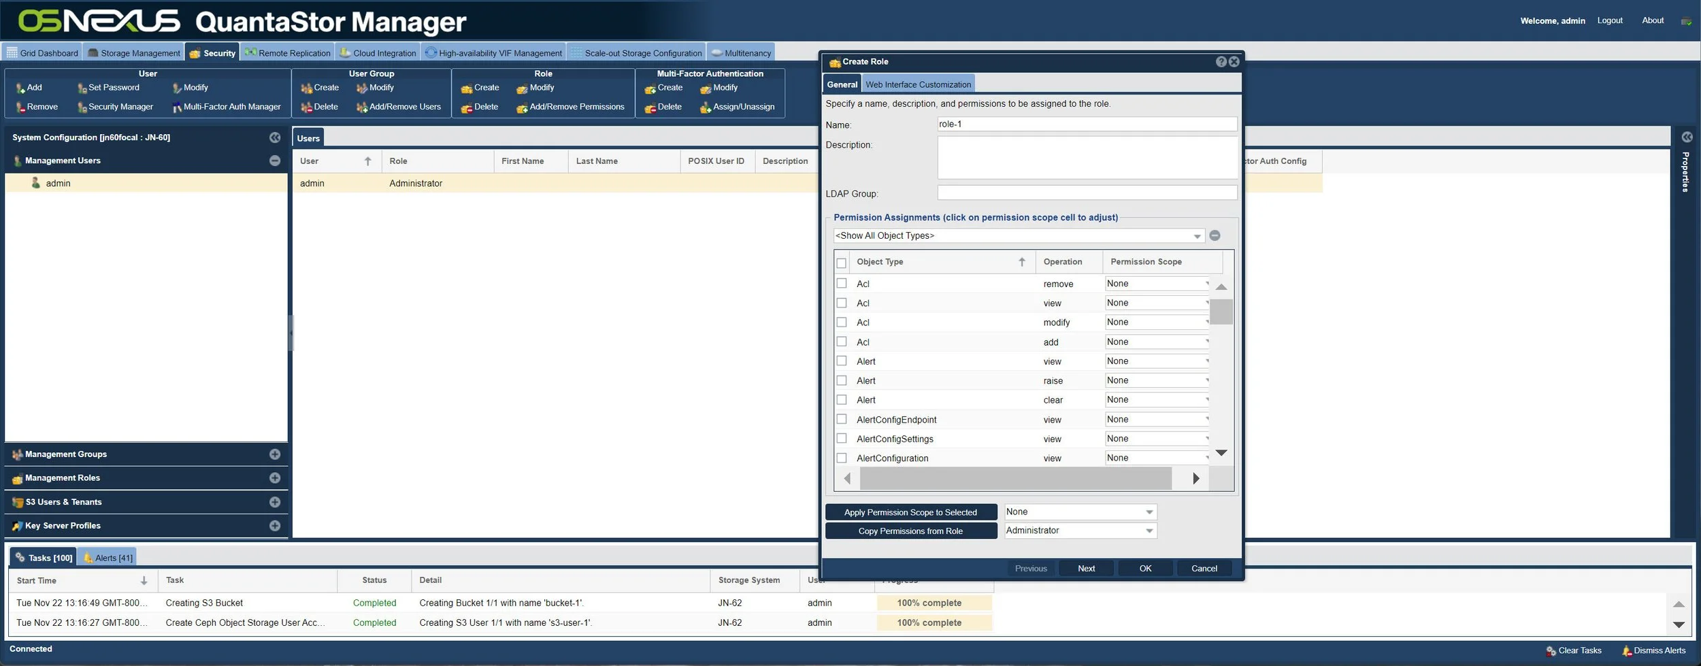
Task: Check the Alert raise permission row
Action: pos(842,380)
